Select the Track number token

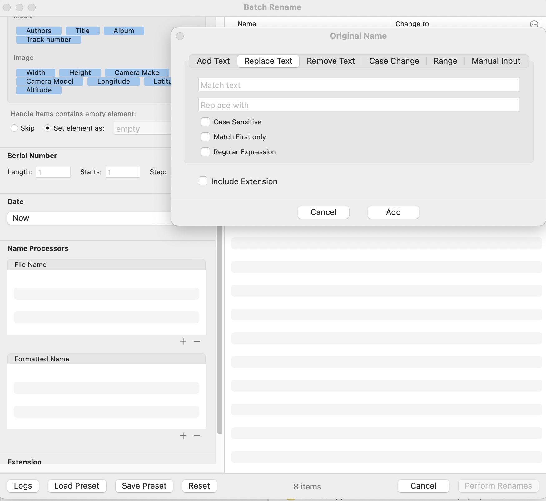coord(49,39)
